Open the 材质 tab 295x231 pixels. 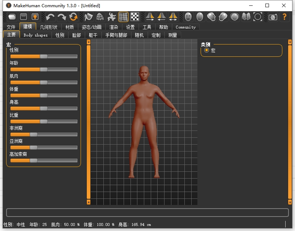[x=69, y=27]
